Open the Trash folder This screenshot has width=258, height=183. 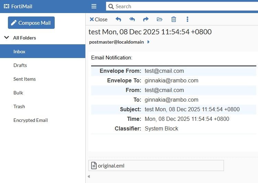click(x=19, y=106)
